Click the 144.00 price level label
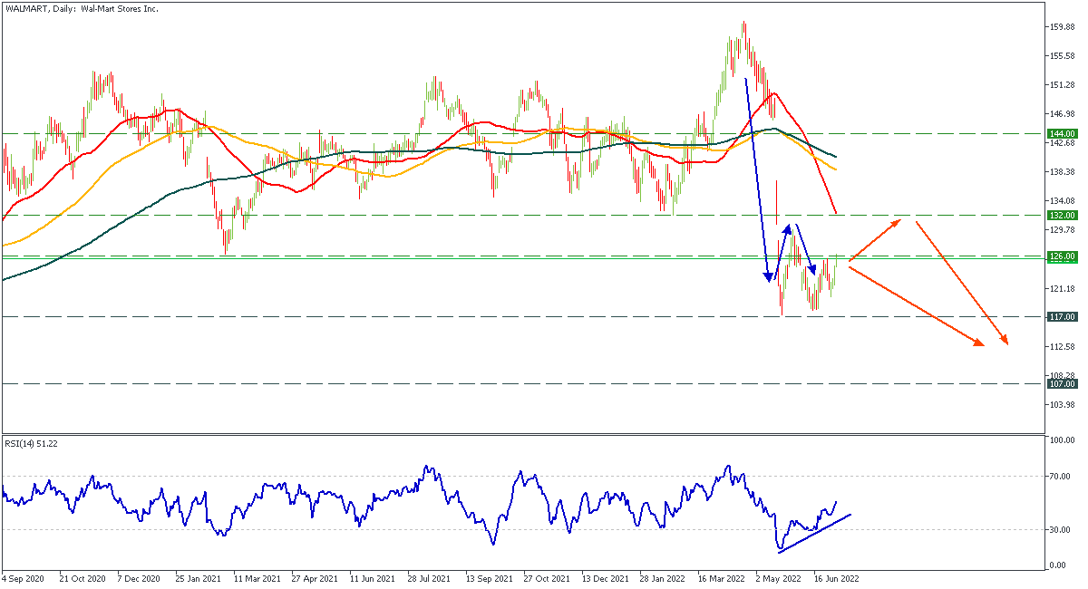1088x589 pixels. pyautogui.click(x=1063, y=133)
